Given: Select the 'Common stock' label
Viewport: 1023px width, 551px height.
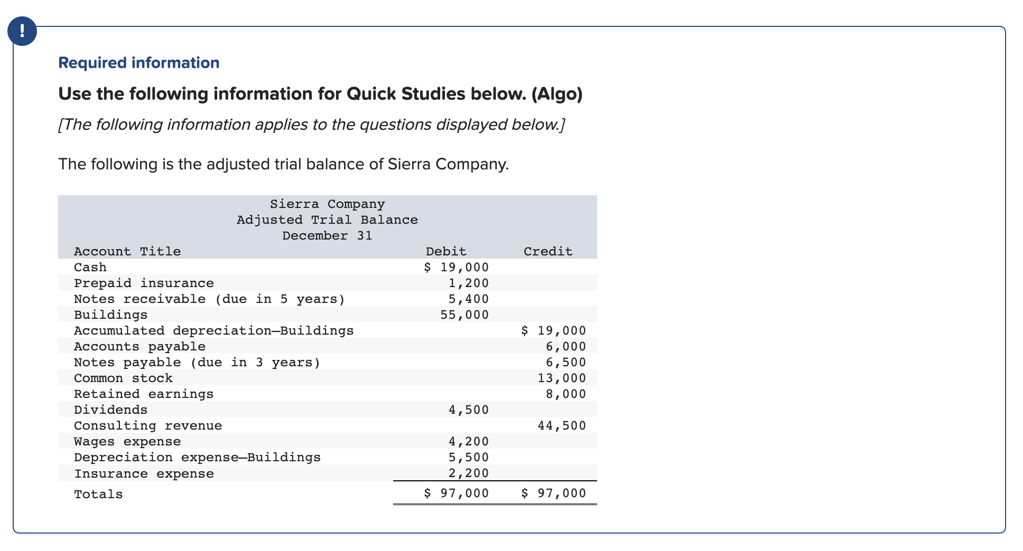Looking at the screenshot, I should tap(124, 378).
